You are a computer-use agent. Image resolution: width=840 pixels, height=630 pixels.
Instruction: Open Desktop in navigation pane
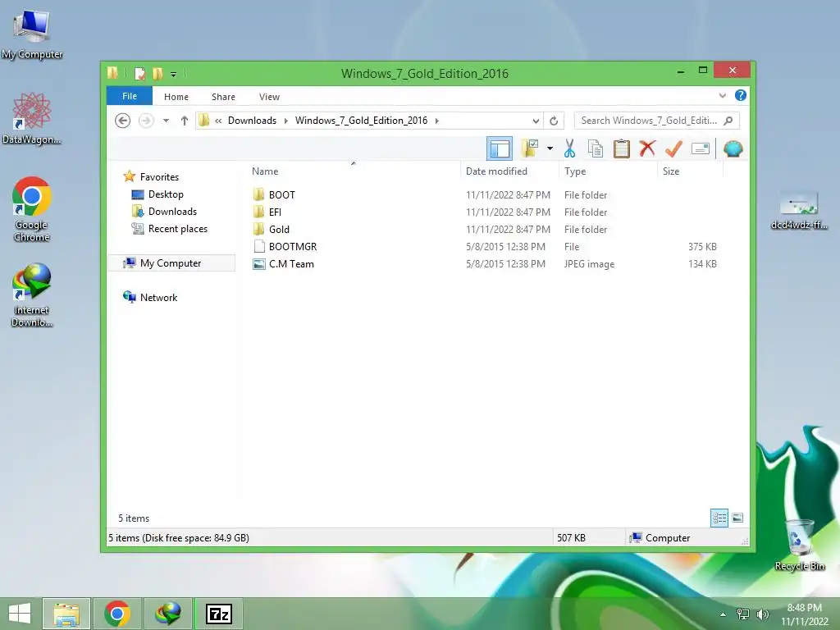pyautogui.click(x=166, y=194)
